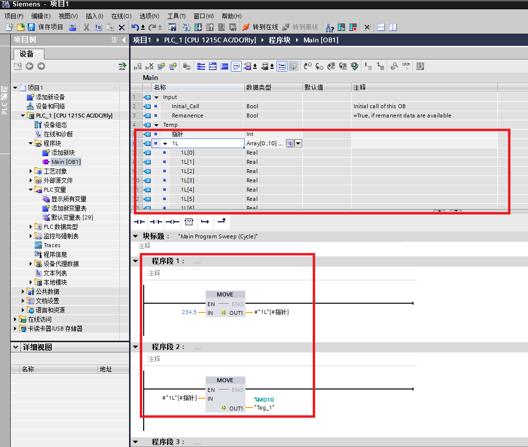Image resolution: width=528 pixels, height=447 pixels.
Task: Expand the 外部源文件 tree node
Action: 31,180
